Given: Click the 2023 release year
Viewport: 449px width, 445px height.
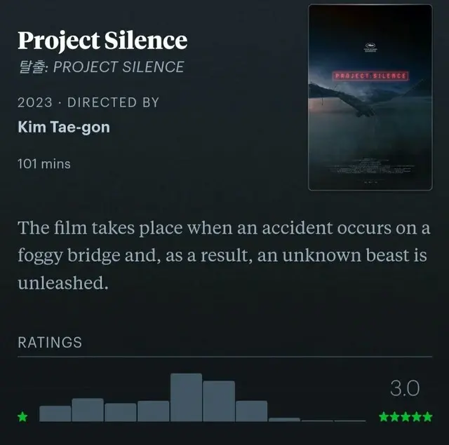Looking at the screenshot, I should point(35,102).
